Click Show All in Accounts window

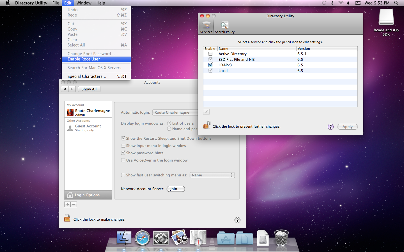coord(89,89)
